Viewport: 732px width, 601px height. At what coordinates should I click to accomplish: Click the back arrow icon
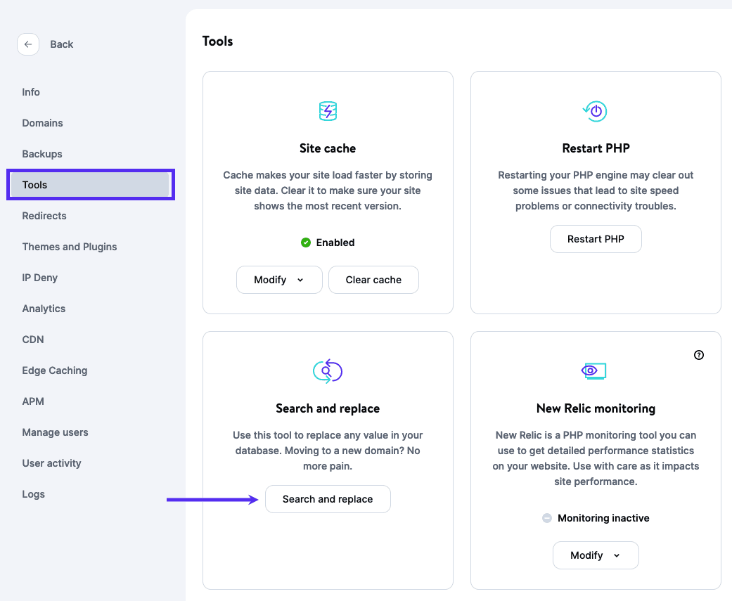click(27, 44)
